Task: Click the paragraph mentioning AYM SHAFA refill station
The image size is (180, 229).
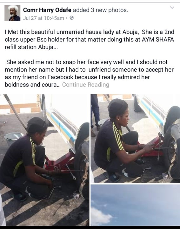Action: click(x=89, y=39)
